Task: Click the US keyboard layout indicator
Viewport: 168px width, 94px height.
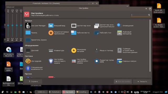Action: (136, 92)
